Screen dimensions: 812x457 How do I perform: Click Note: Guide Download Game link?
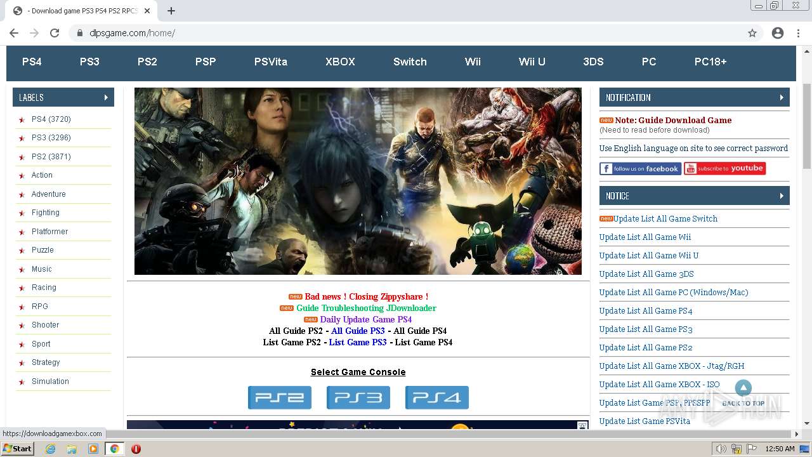click(x=673, y=120)
